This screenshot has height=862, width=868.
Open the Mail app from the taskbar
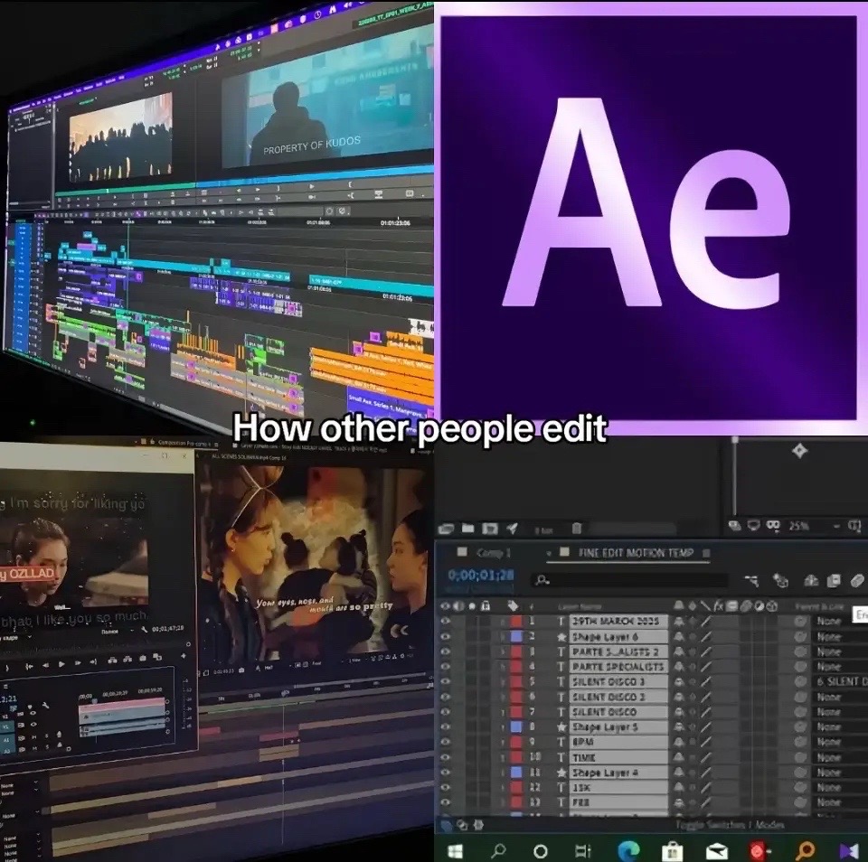(716, 850)
